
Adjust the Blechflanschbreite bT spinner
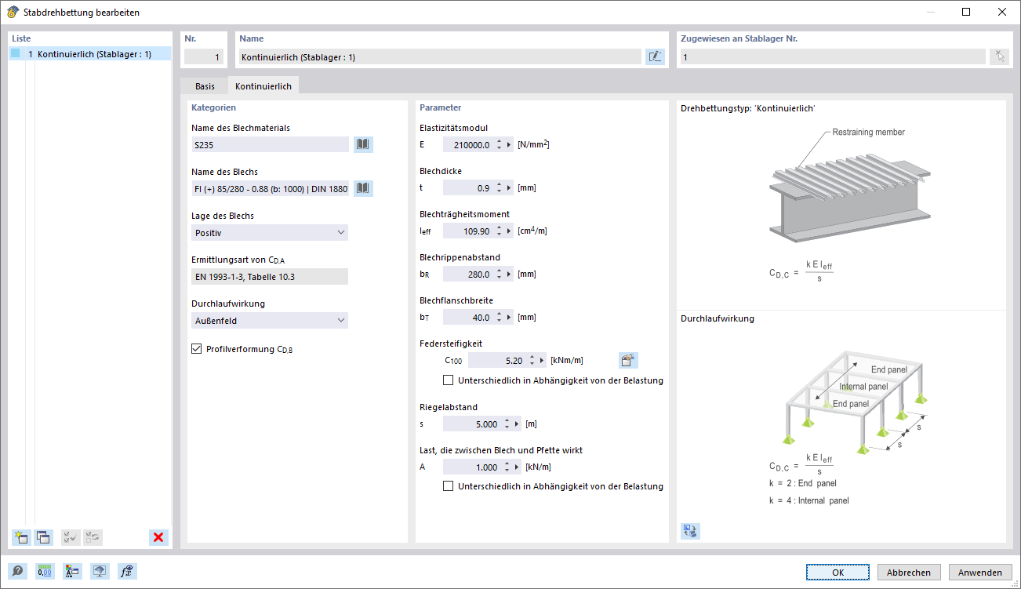499,317
